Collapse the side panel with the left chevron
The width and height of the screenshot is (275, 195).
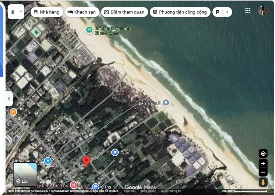click(9, 99)
